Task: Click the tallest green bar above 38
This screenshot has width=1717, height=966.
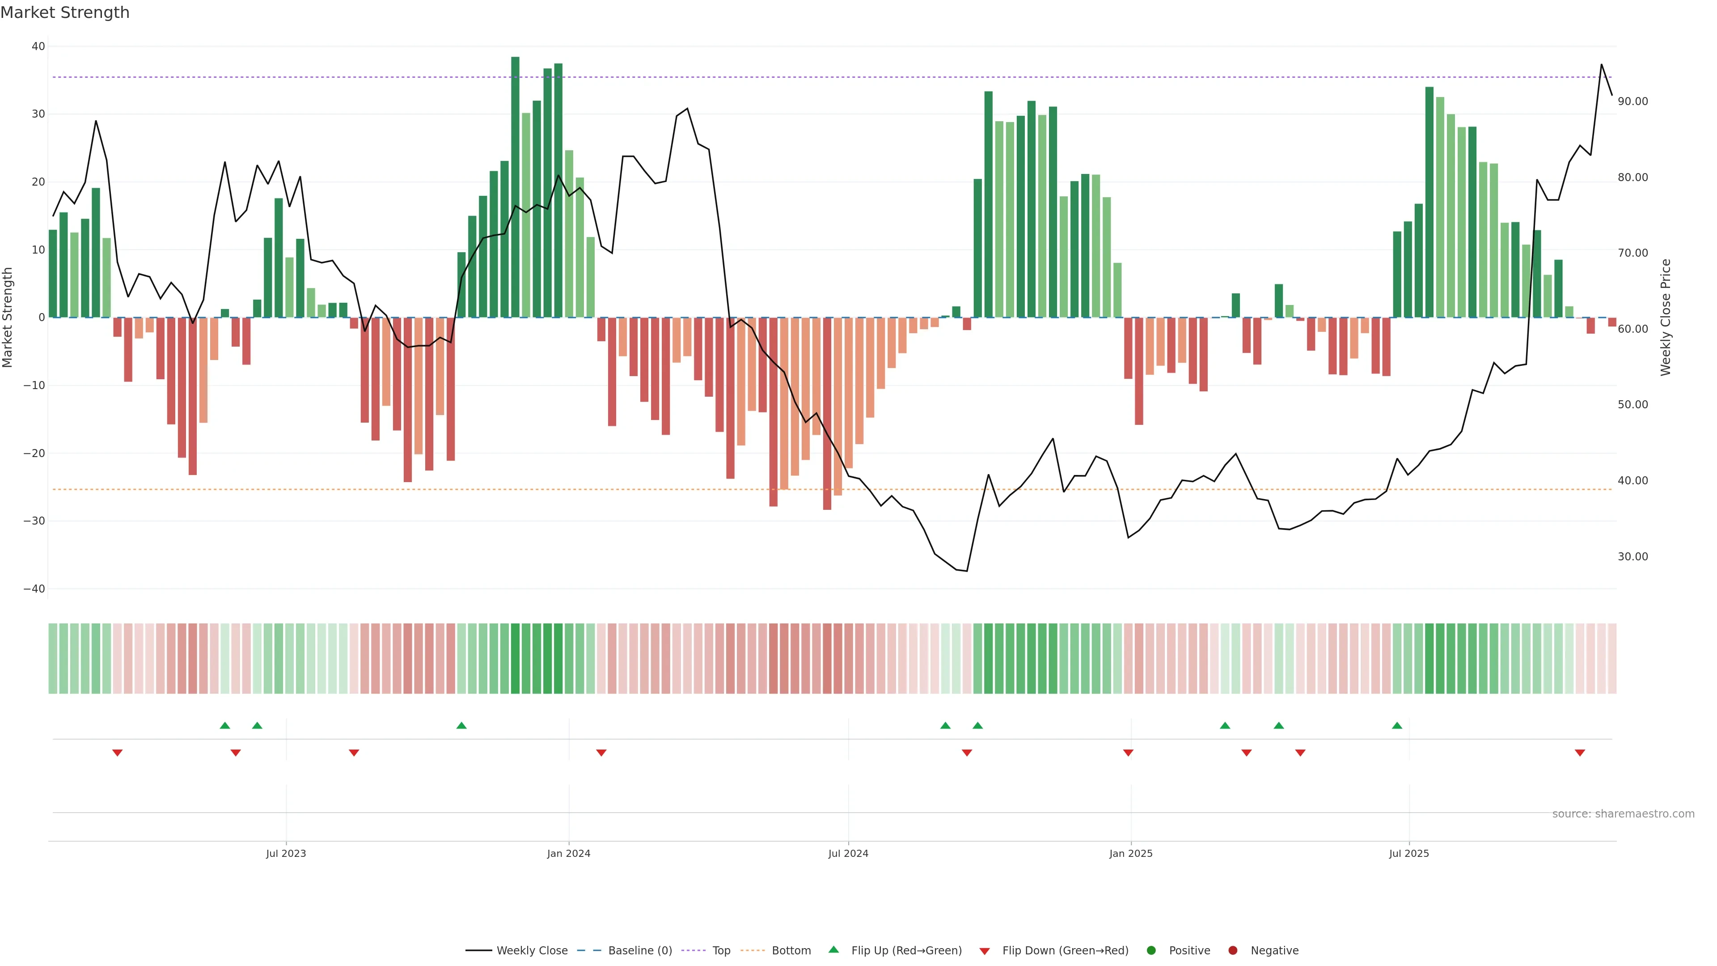Action: [x=515, y=186]
